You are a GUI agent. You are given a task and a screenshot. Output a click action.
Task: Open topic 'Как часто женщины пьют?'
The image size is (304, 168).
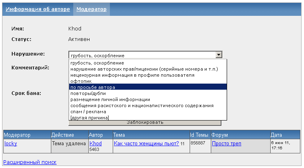coord(147,144)
